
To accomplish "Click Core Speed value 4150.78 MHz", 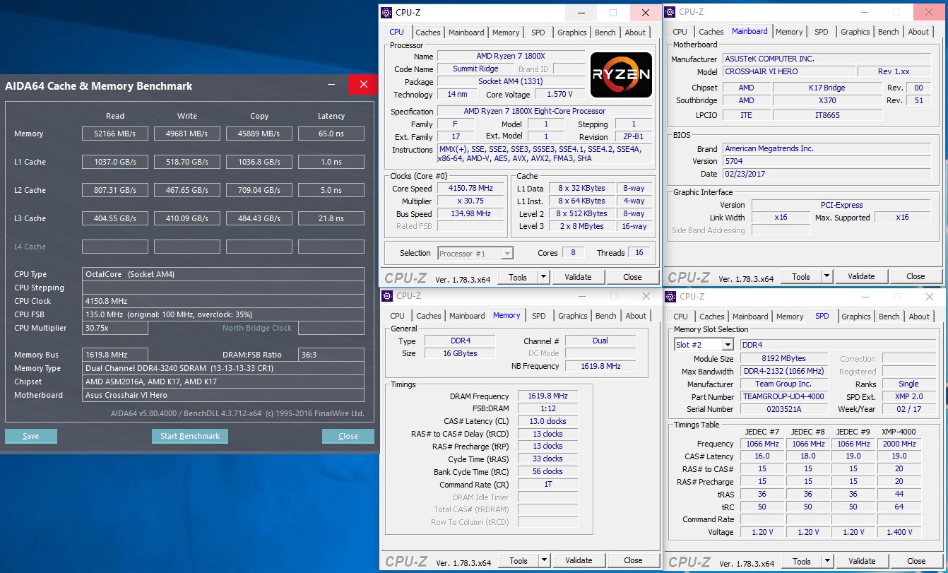I will coord(470,189).
